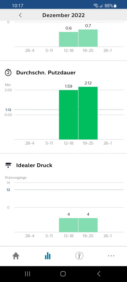Select the 0,6 bar in top chart

point(69,39)
